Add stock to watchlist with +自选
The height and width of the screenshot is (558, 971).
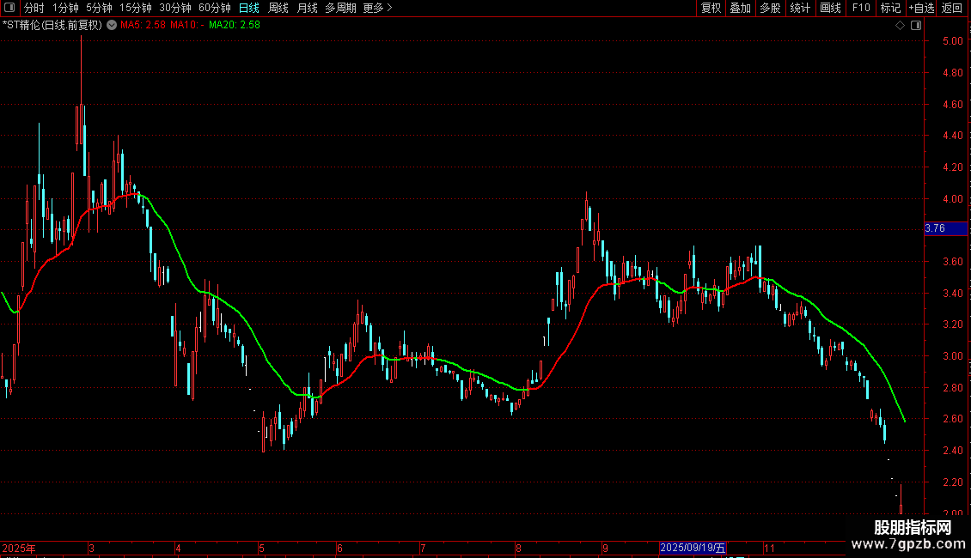point(921,8)
